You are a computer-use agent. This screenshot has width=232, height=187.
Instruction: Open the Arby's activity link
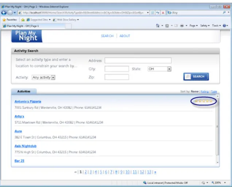(x=19, y=116)
